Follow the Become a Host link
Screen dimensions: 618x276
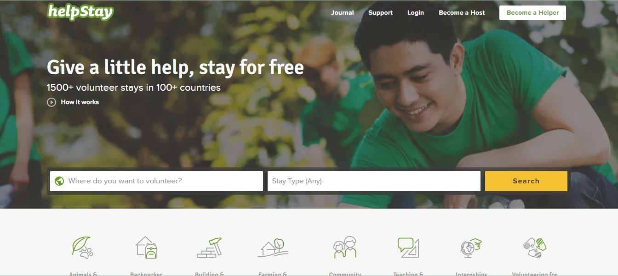coord(462,13)
